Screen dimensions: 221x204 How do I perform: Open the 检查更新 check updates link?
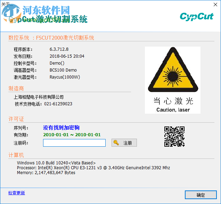(17, 193)
